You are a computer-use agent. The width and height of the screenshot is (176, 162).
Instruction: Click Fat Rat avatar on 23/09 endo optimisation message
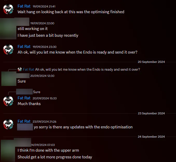pos(8,124)
